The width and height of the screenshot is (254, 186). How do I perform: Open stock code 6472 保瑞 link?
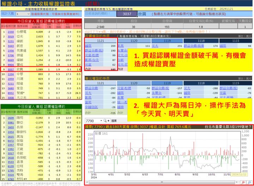click(11, 141)
